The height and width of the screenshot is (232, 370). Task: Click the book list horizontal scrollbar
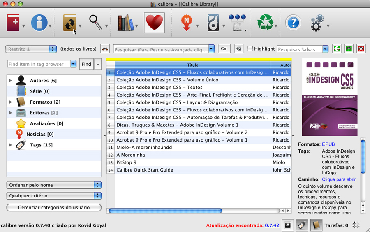tap(165, 211)
